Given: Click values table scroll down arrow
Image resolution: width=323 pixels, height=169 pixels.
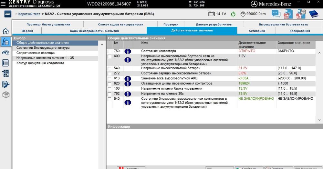Looking at the screenshot, I should click(x=319, y=120).
